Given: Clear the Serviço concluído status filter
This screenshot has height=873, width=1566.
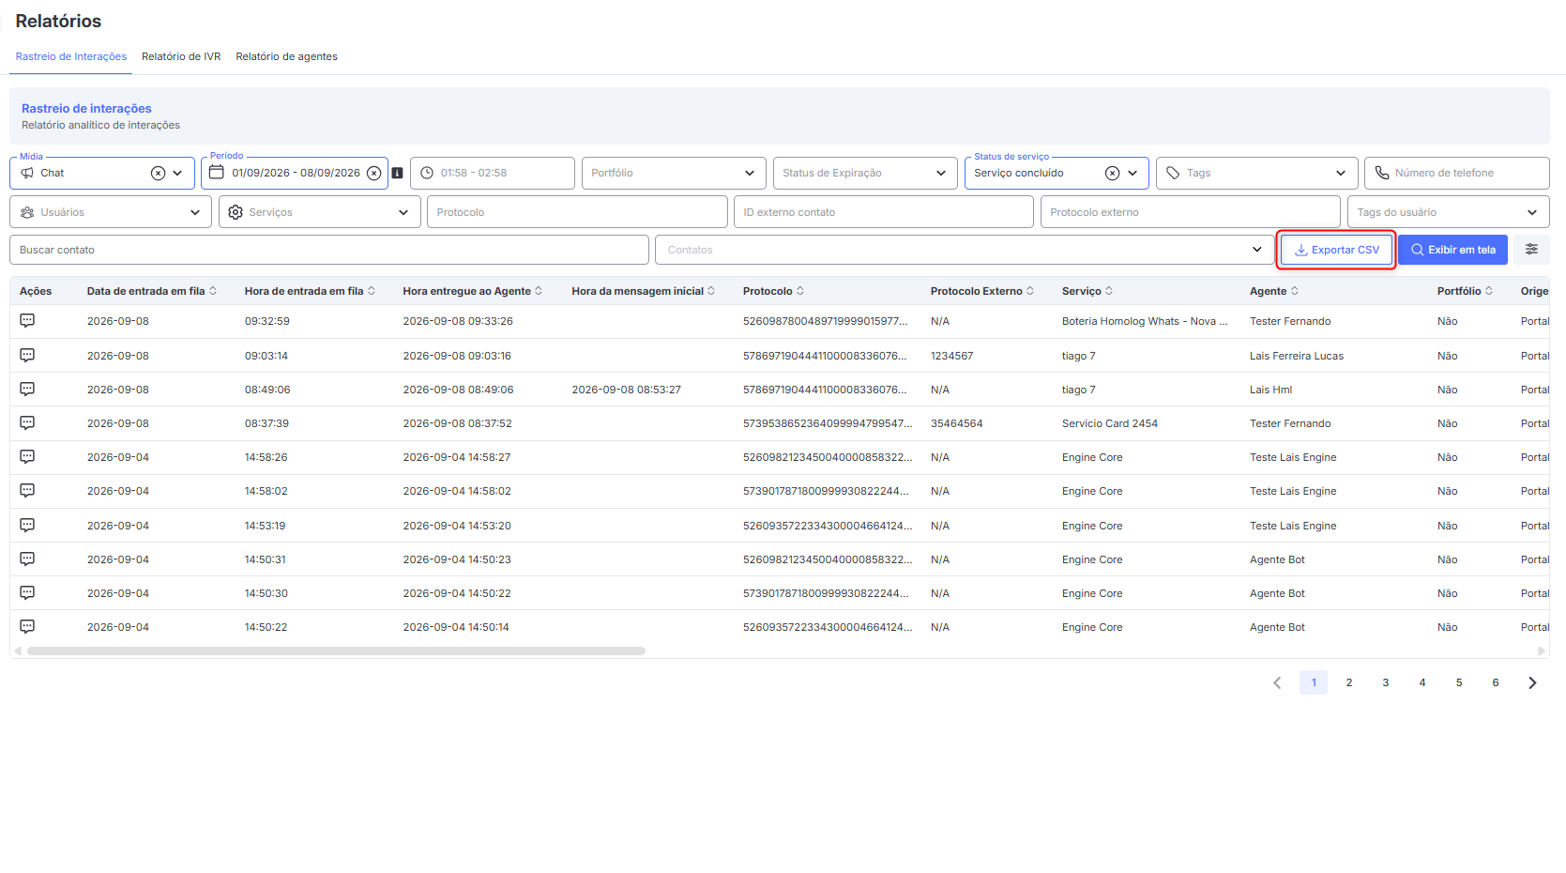Looking at the screenshot, I should (1112, 173).
